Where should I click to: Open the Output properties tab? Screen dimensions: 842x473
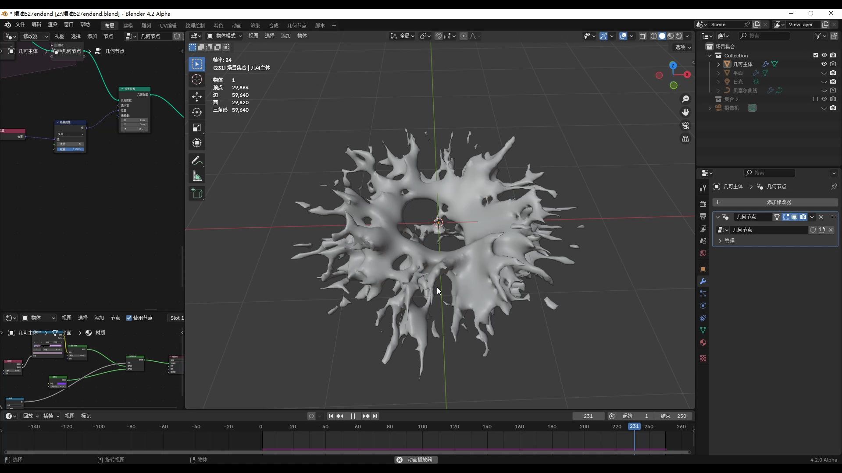[x=703, y=216]
